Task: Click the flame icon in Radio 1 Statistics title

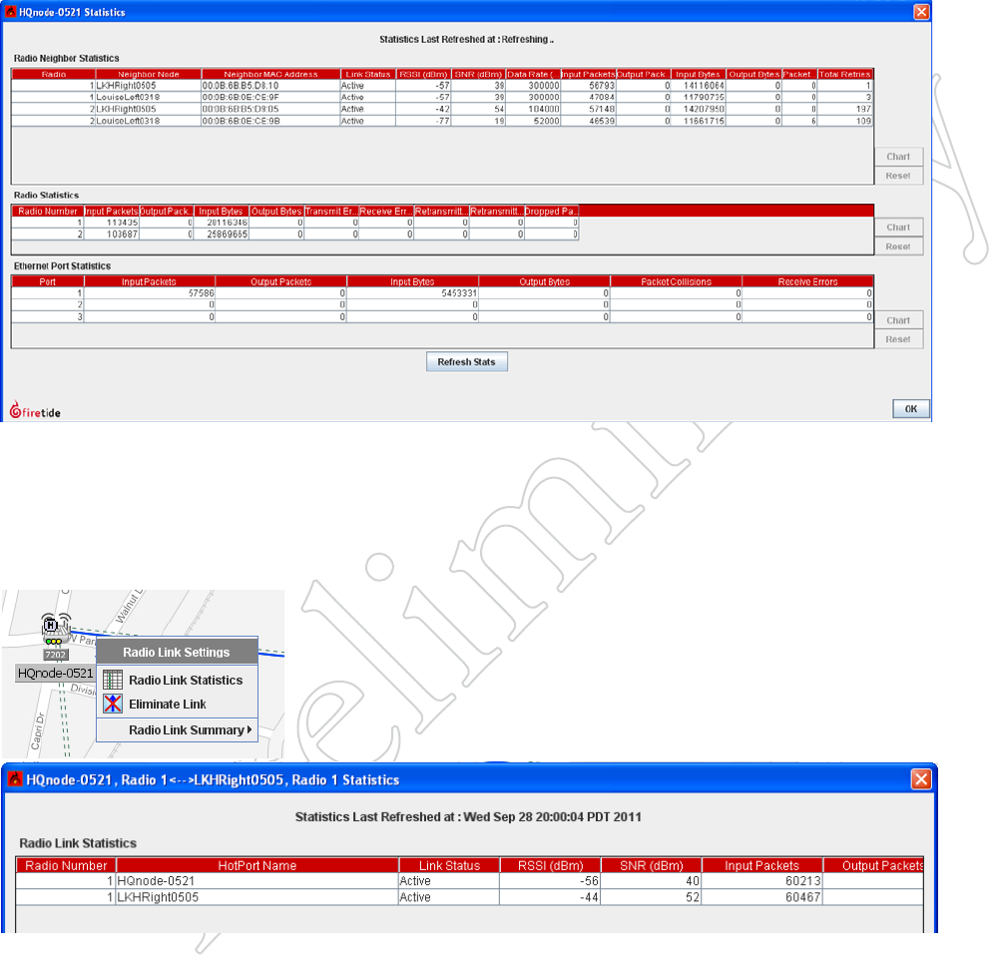Action: 15,779
